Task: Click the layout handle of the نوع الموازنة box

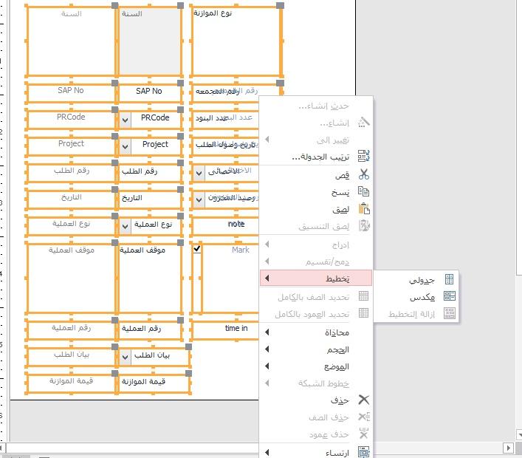Action: pos(281,6)
